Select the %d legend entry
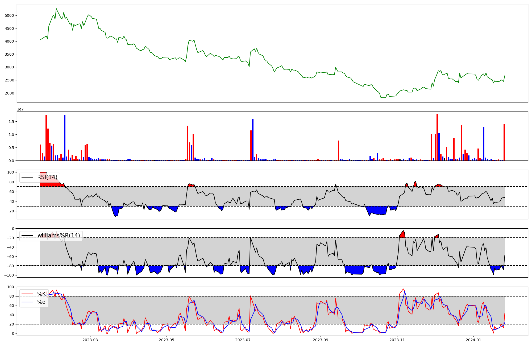The height and width of the screenshot is (346, 532). (41, 302)
